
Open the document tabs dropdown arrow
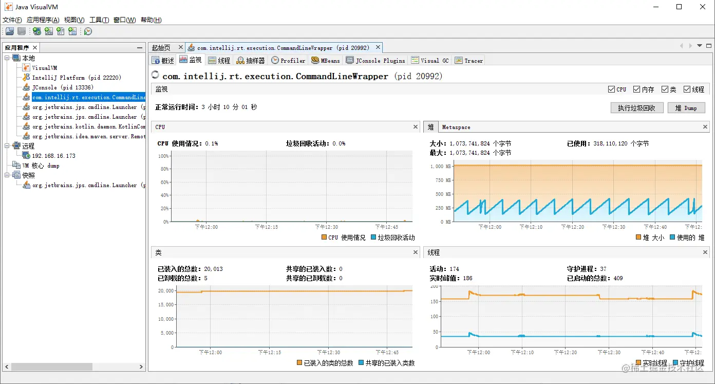700,46
